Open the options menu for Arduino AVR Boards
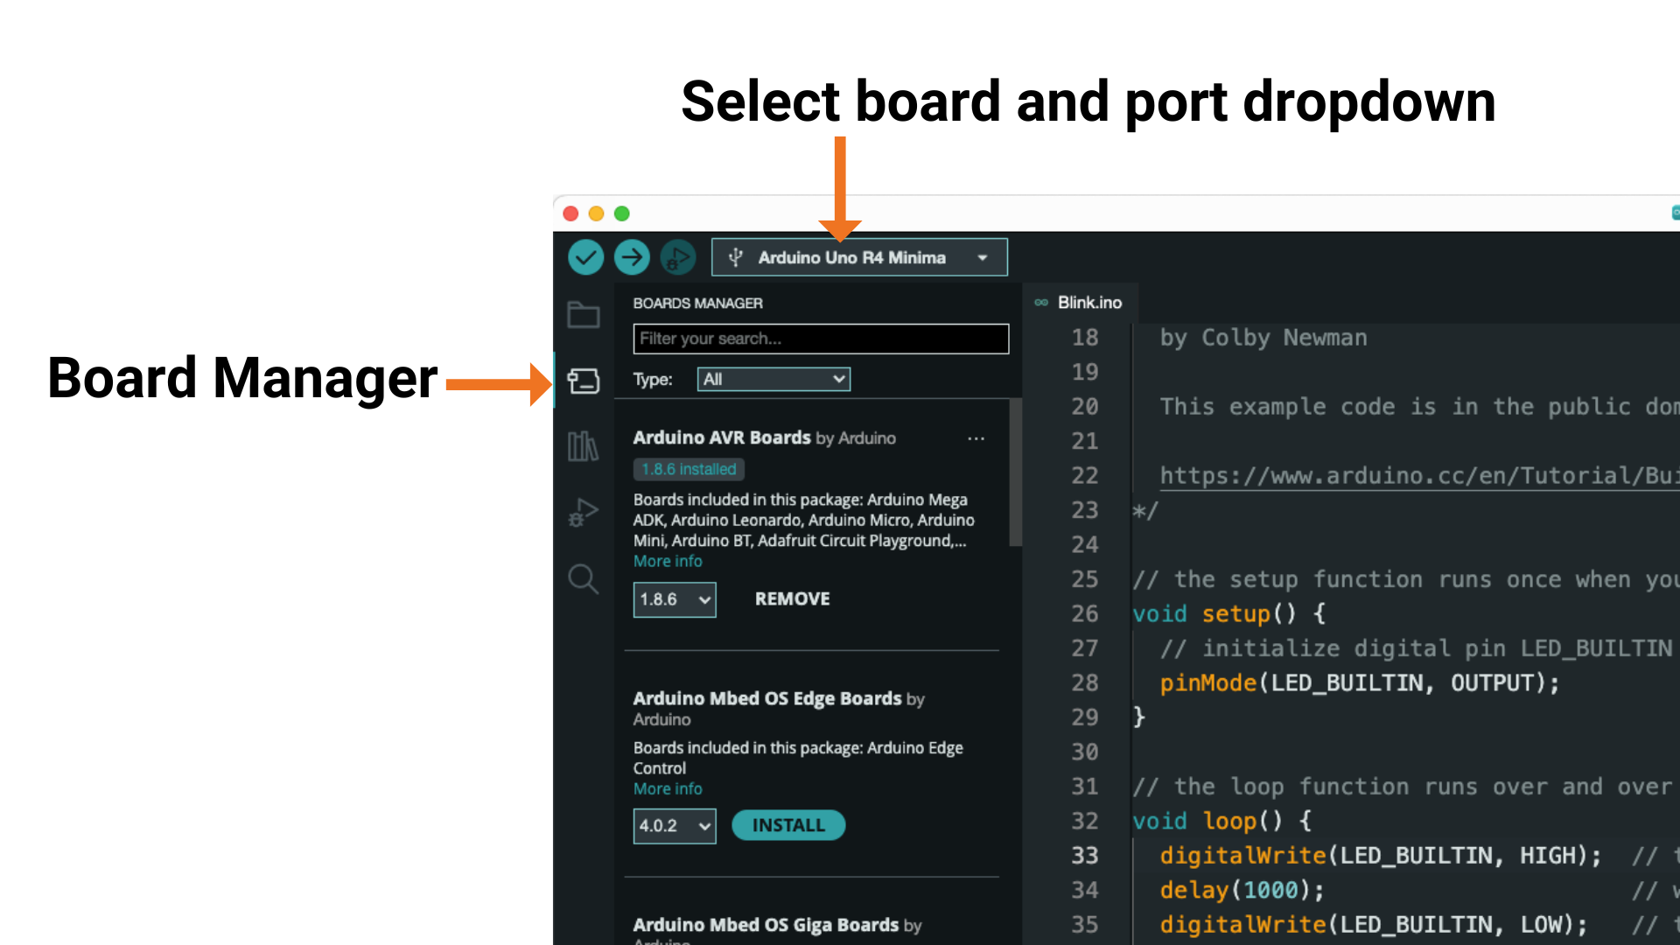The width and height of the screenshot is (1680, 945). [x=976, y=438]
